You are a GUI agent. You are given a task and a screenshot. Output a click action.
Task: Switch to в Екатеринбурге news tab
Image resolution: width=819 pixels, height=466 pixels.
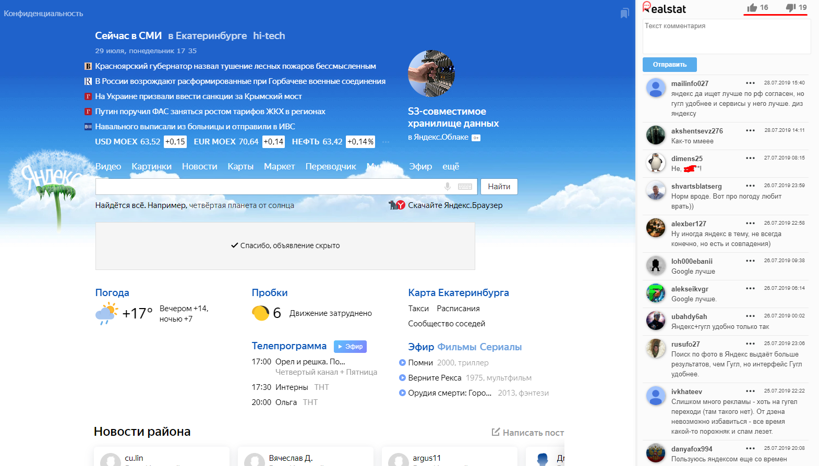pyautogui.click(x=208, y=35)
